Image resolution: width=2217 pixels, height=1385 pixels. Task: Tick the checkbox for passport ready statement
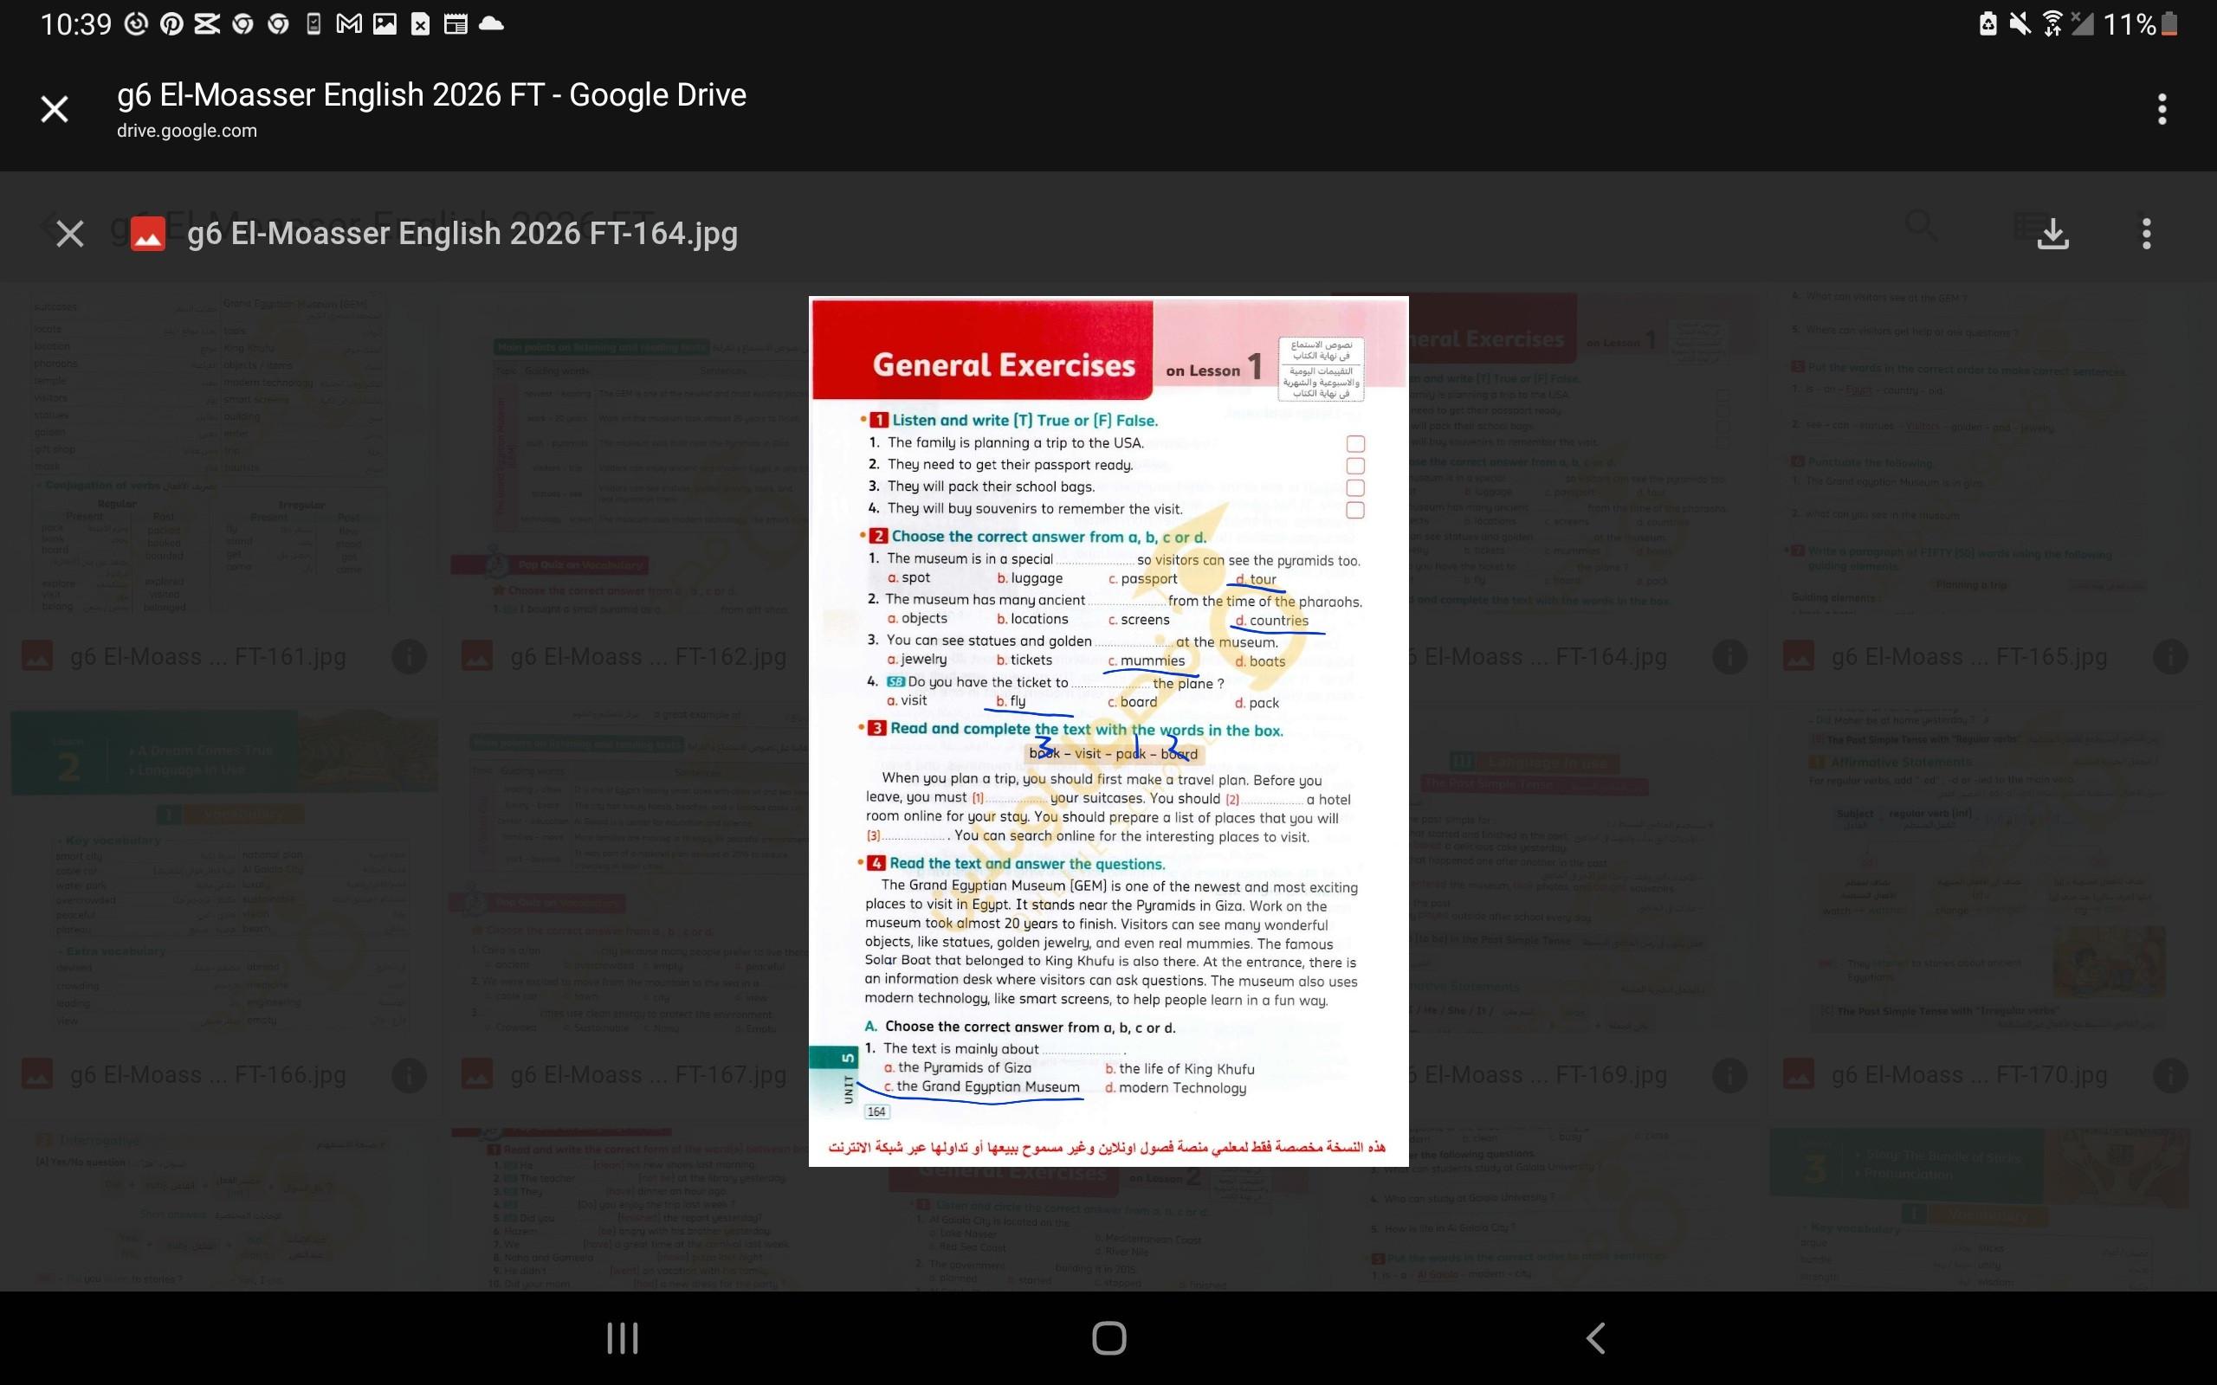[1355, 467]
